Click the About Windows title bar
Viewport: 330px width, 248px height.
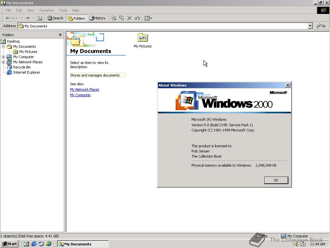[x=221, y=85]
